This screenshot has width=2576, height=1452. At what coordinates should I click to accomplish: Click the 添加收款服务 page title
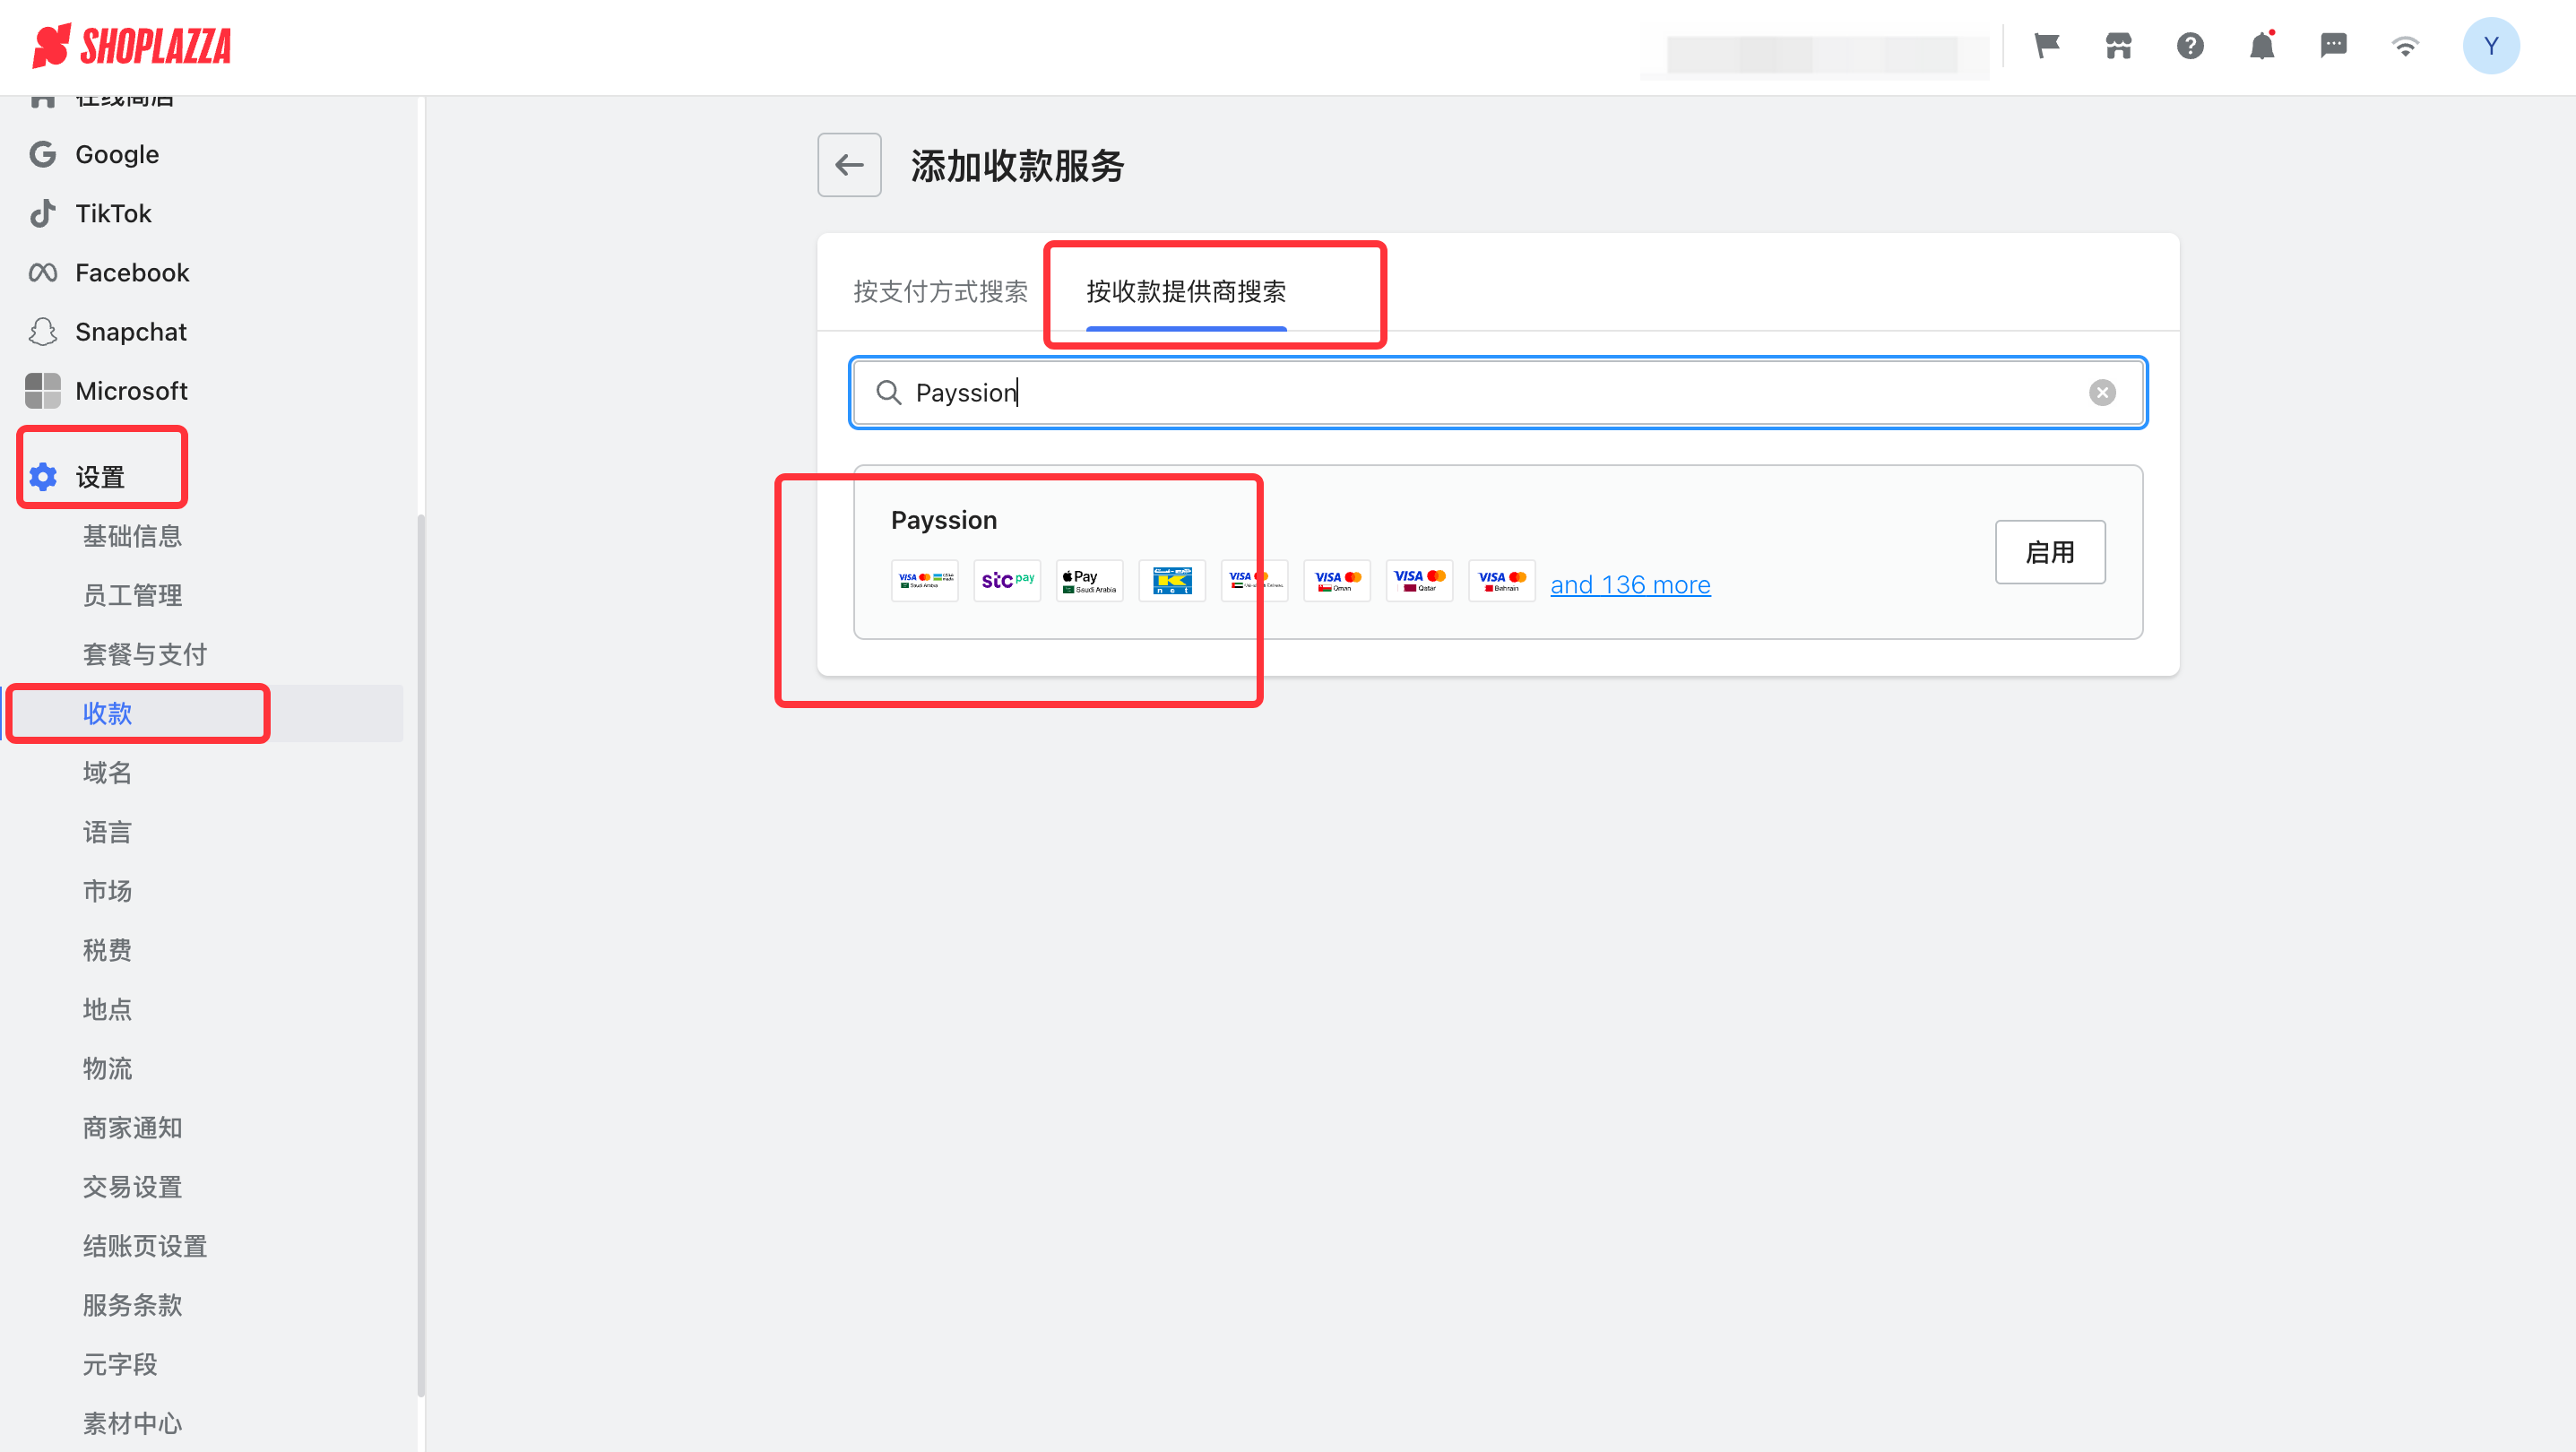[x=1017, y=166]
